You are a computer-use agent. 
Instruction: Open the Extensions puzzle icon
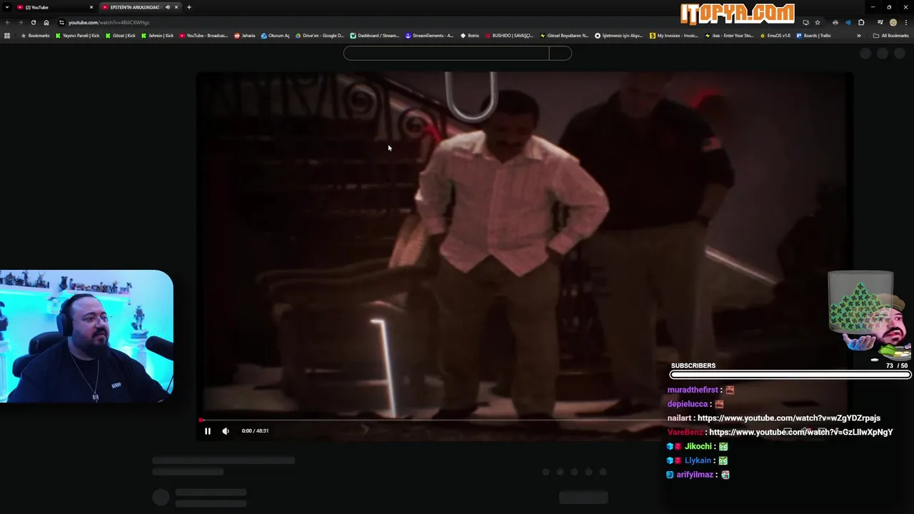click(x=861, y=22)
